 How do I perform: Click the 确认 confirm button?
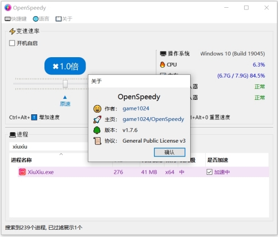coord(170,152)
